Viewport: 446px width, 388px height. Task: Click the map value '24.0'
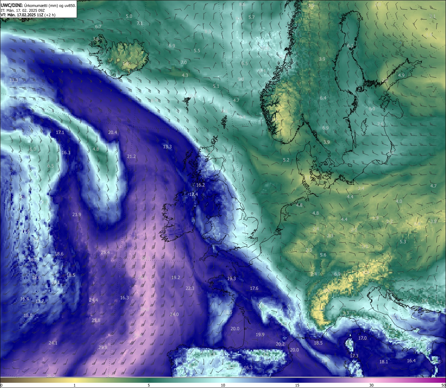174,314
